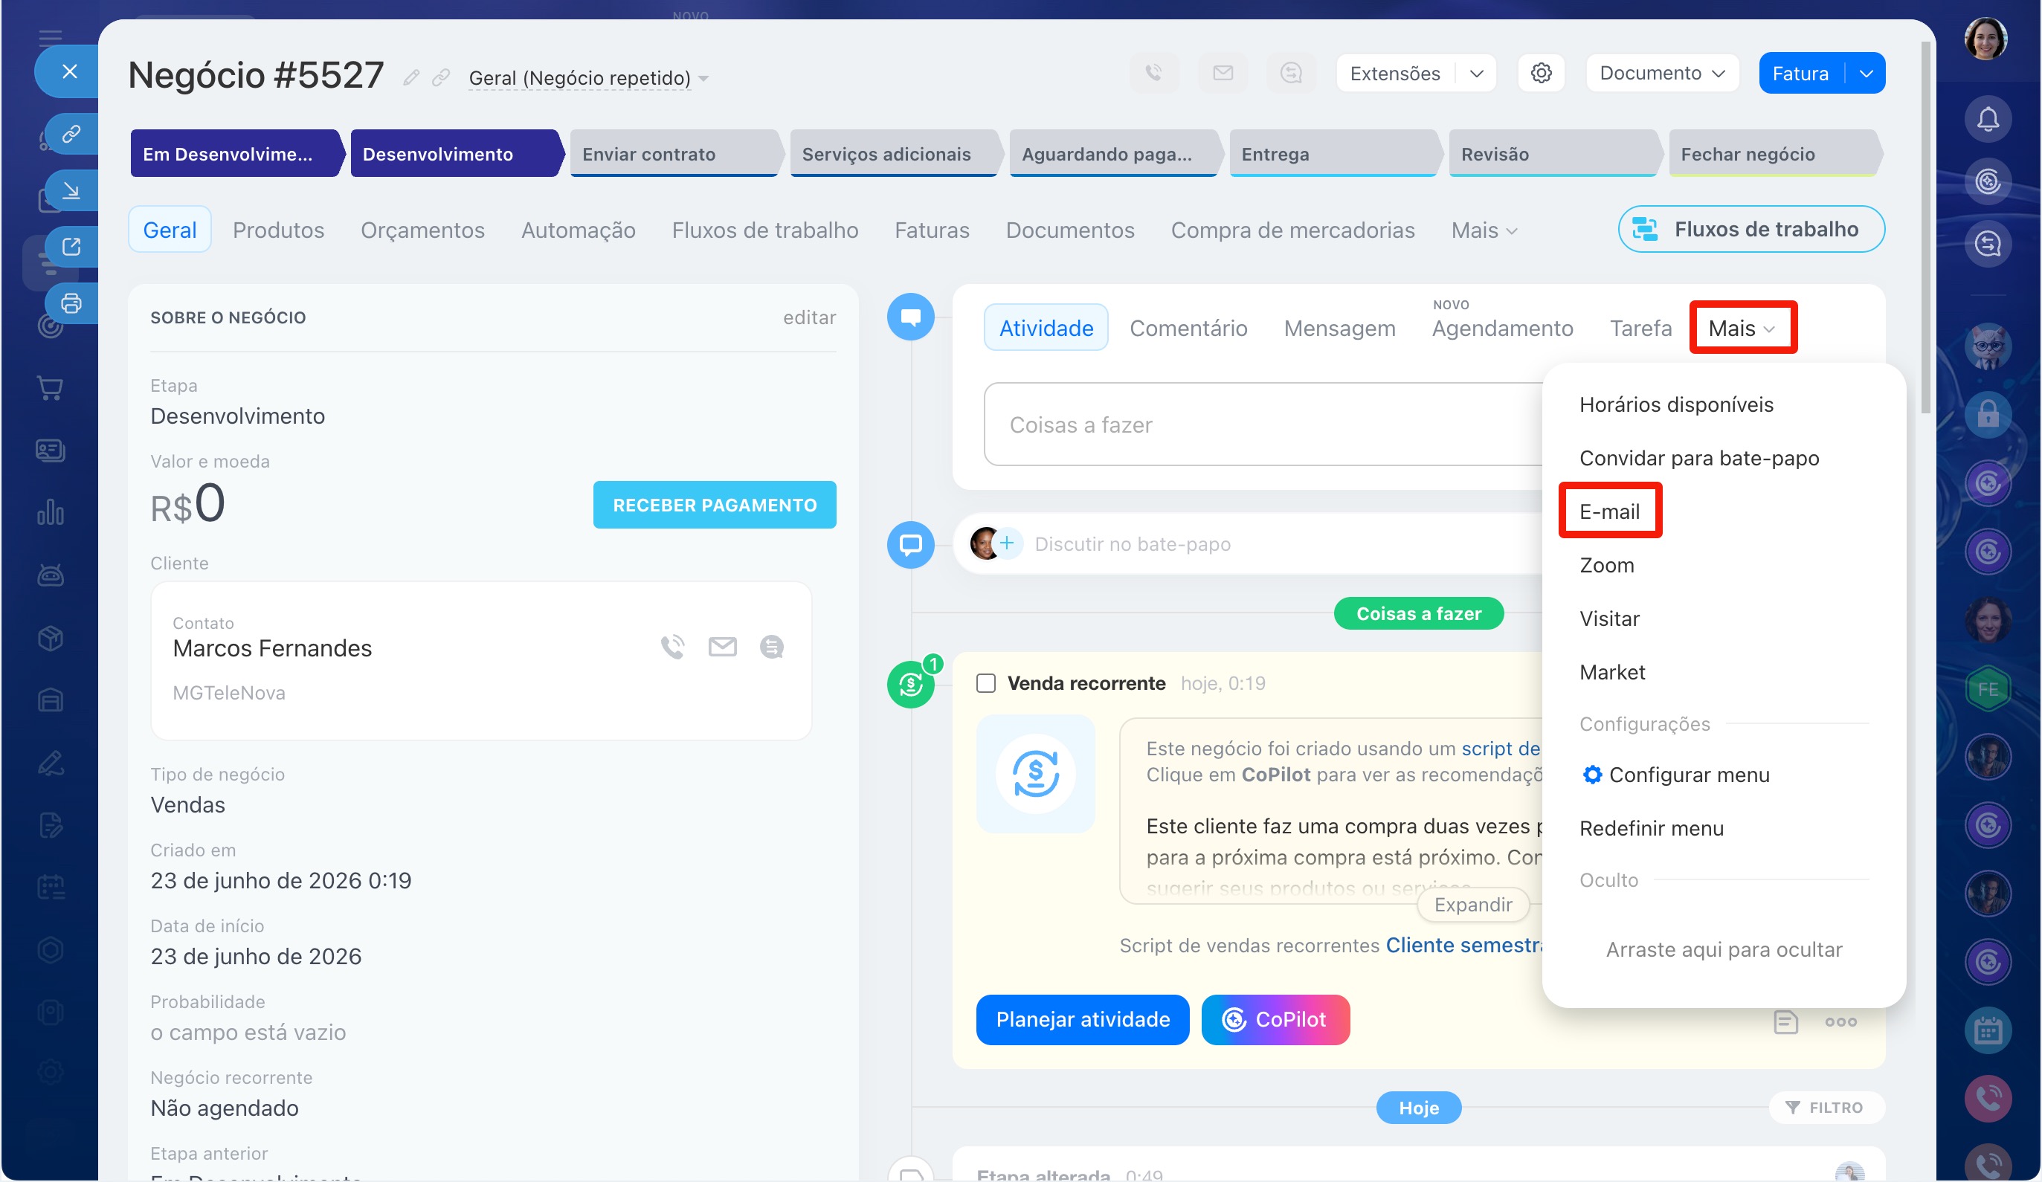Toggle the Mais dropdown in activity tabs
The width and height of the screenshot is (2042, 1182).
tap(1743, 328)
